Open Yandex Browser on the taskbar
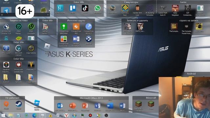The width and height of the screenshot is (210, 118). pos(66,115)
